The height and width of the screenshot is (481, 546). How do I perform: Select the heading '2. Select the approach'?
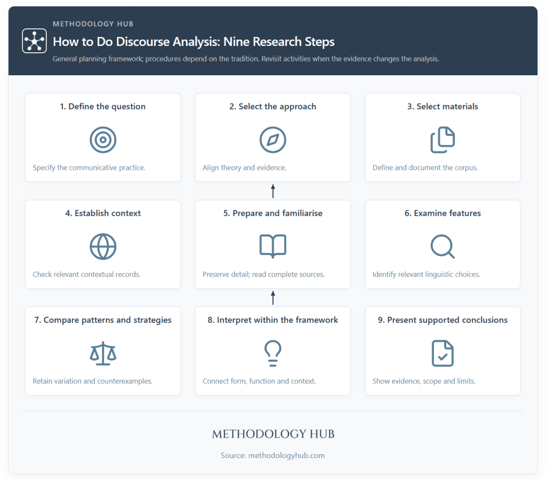click(272, 106)
